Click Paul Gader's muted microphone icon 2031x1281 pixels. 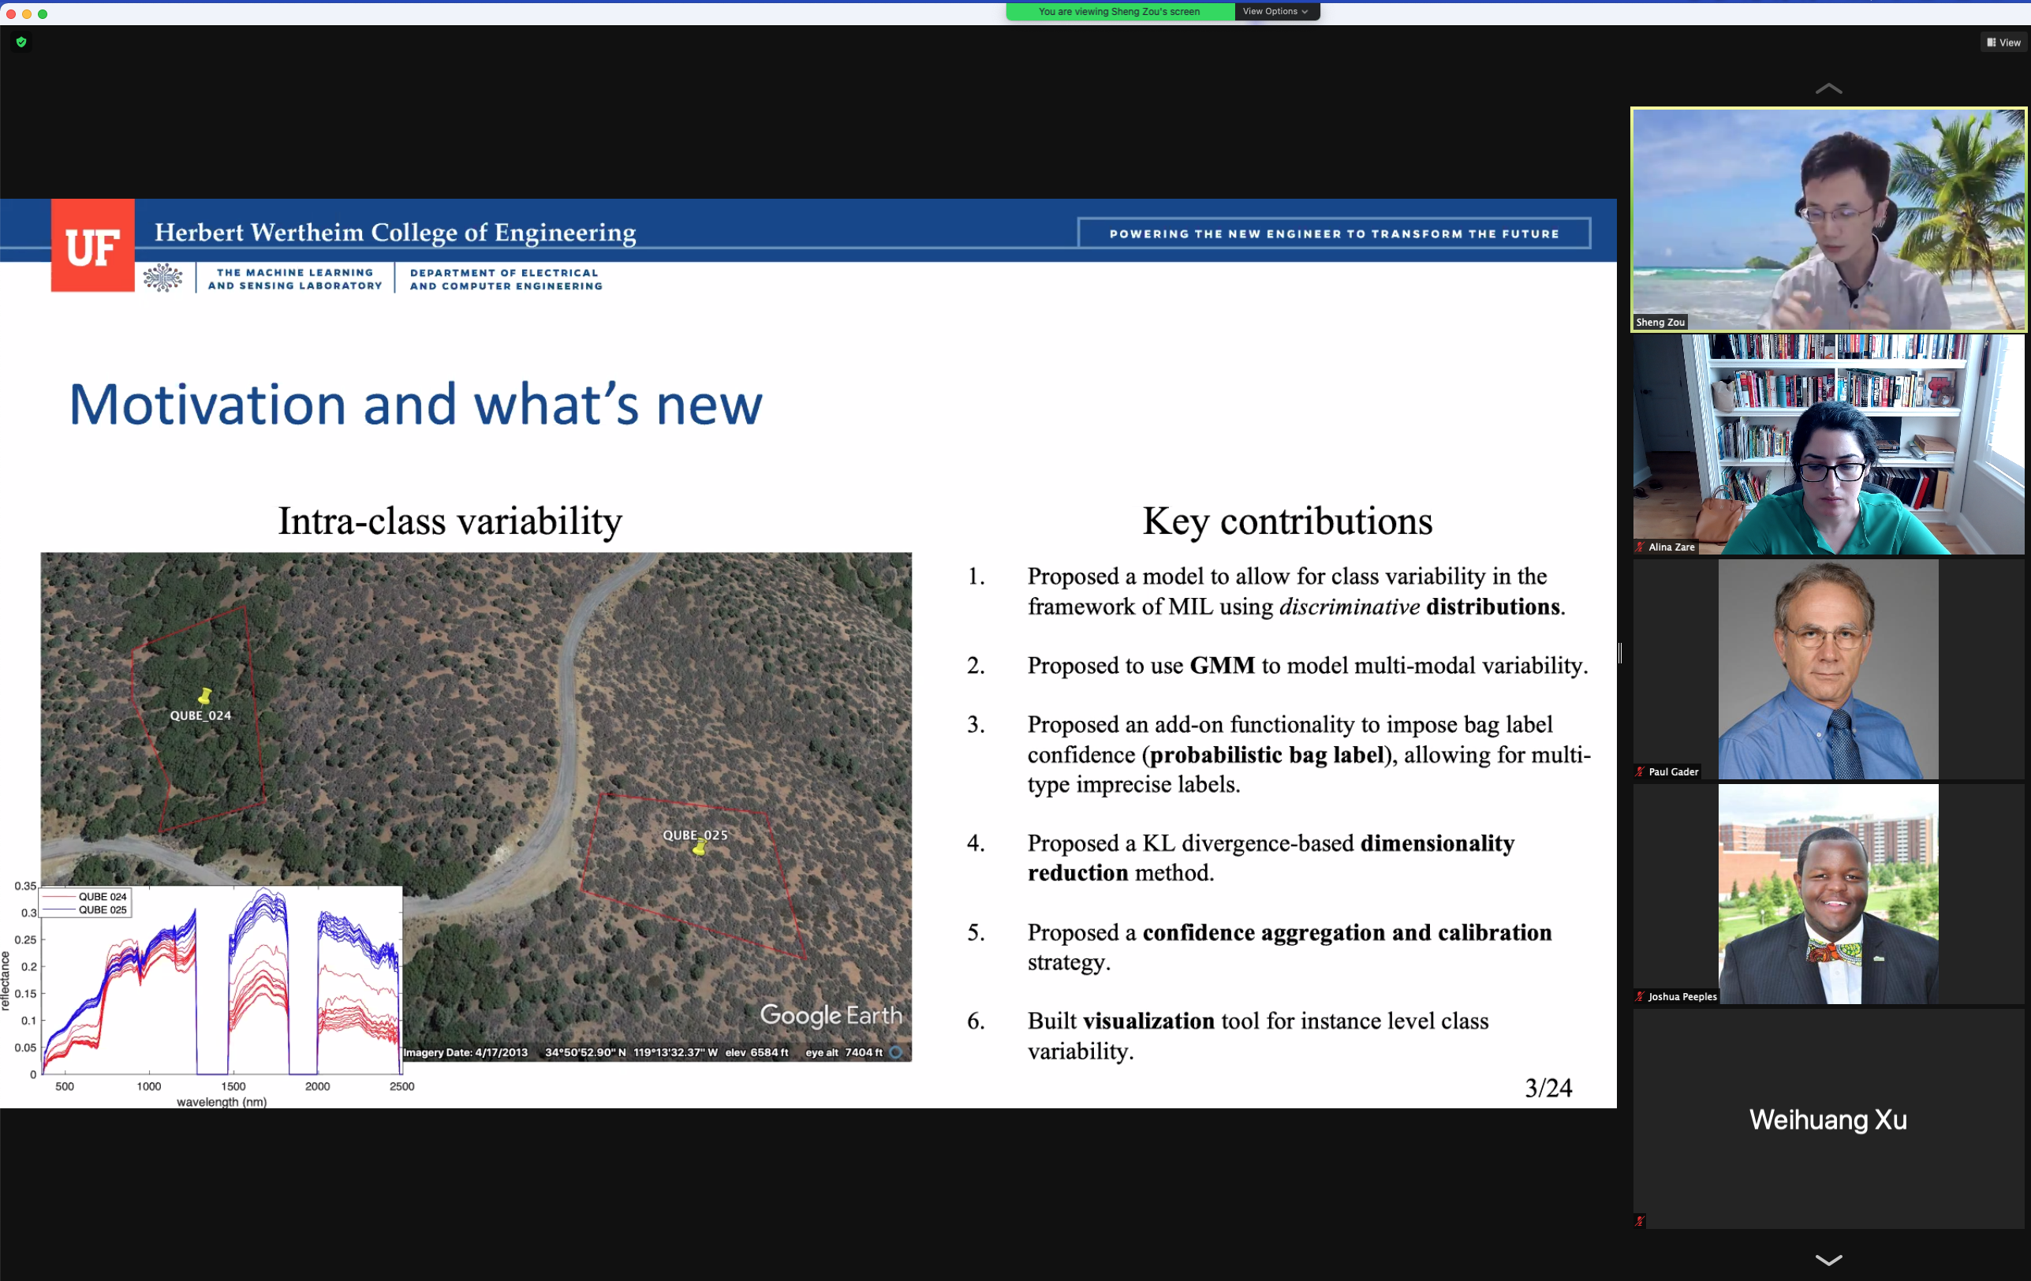pyautogui.click(x=1640, y=771)
